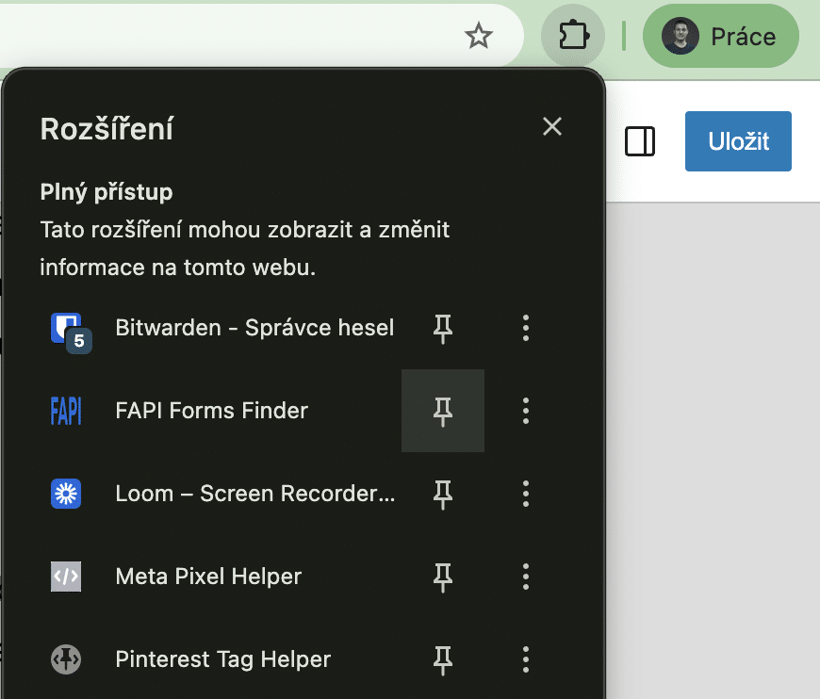This screenshot has height=699, width=820.
Task: Open the Práce profile menu
Action: (x=720, y=37)
